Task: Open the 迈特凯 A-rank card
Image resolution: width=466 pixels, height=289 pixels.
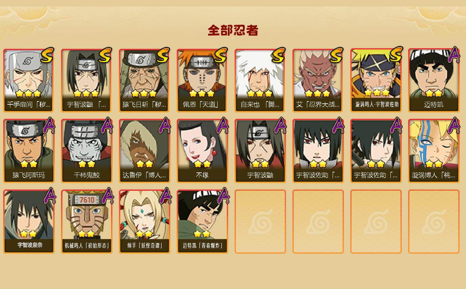Action: (x=434, y=80)
